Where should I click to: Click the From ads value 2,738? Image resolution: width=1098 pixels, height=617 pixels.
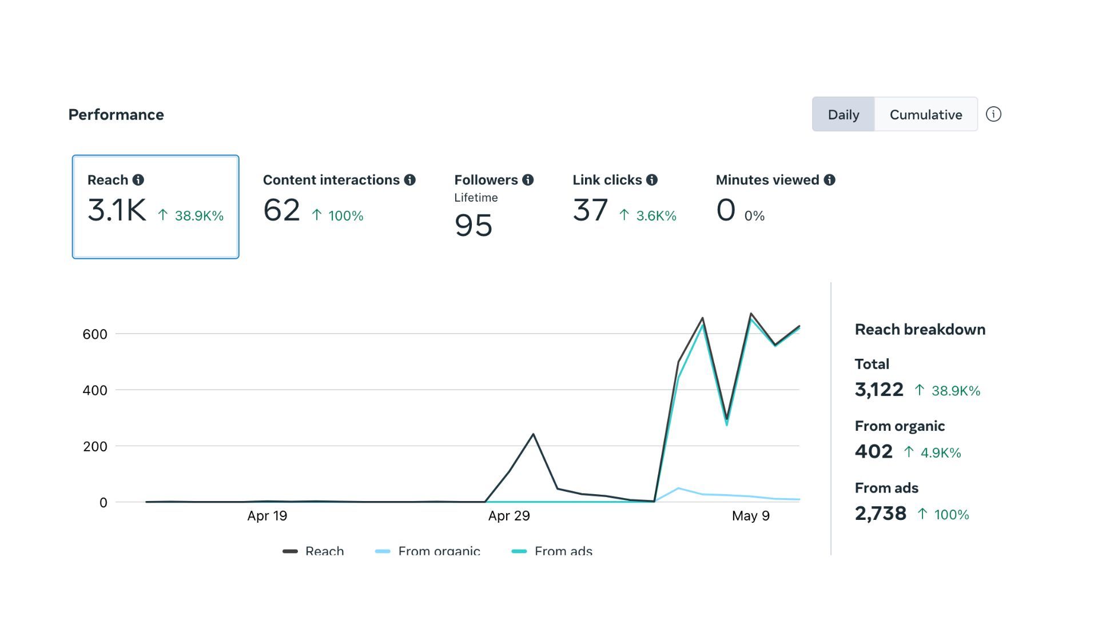click(881, 514)
